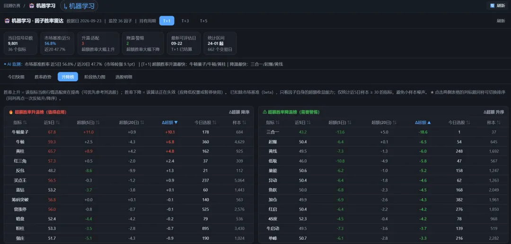
Task: Switch to the 胜率趋势 tab
Action: click(x=43, y=77)
